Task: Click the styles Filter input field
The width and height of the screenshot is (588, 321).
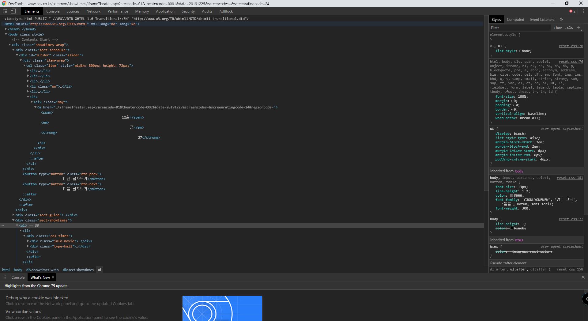Action: [520, 28]
